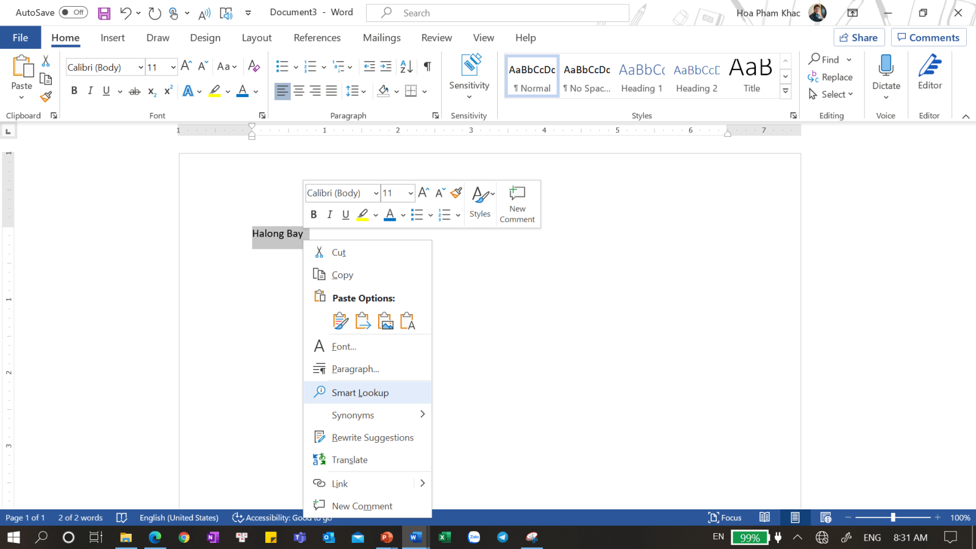Expand the Synonyms submenu
The width and height of the screenshot is (976, 549).
point(422,415)
